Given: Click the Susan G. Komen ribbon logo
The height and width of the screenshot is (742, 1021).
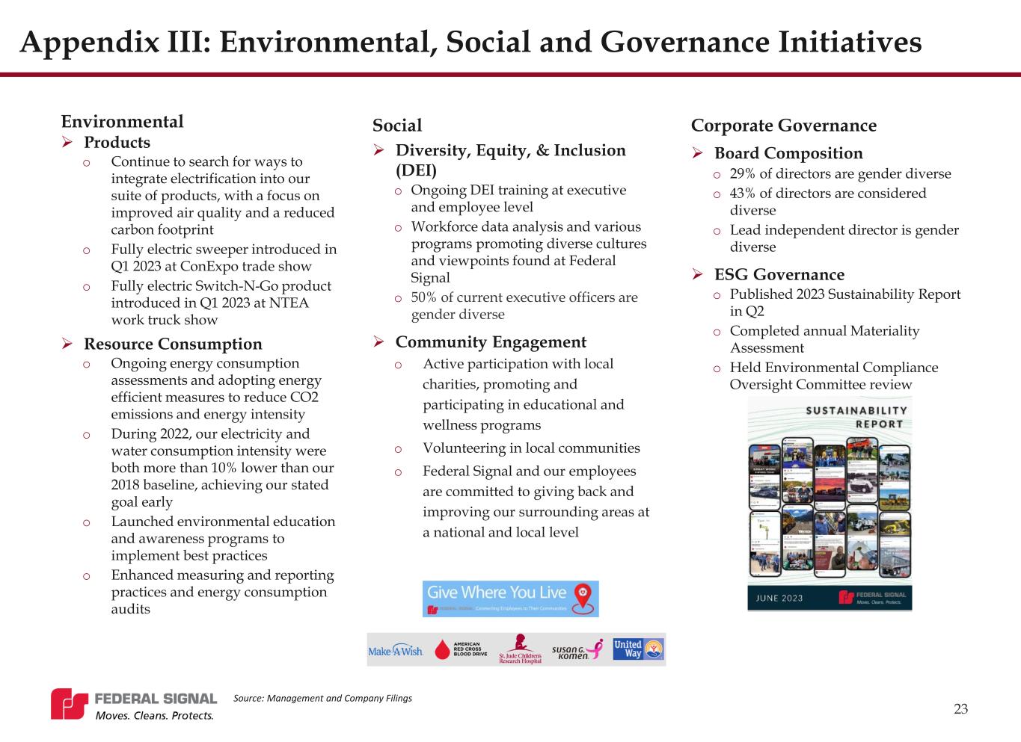Looking at the screenshot, I should coord(577,650).
